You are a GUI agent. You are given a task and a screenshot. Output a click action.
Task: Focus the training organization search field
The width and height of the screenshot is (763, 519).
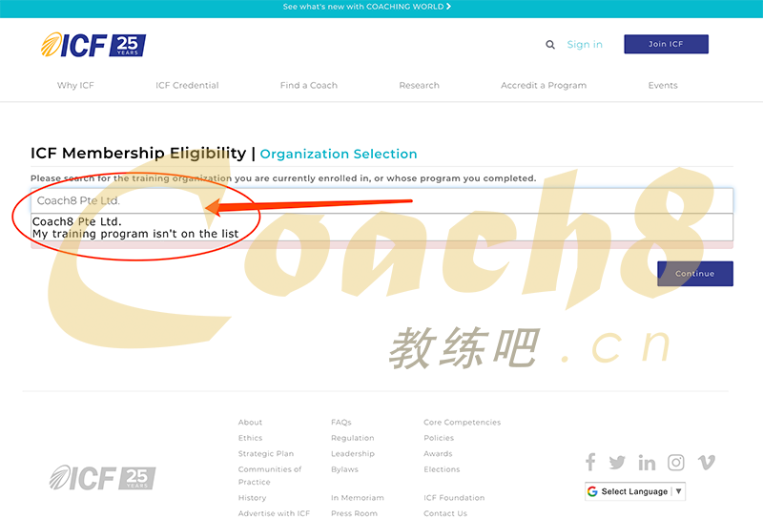[x=381, y=200]
